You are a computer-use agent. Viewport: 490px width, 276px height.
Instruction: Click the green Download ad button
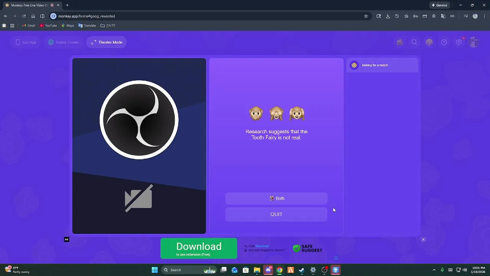pyautogui.click(x=199, y=248)
